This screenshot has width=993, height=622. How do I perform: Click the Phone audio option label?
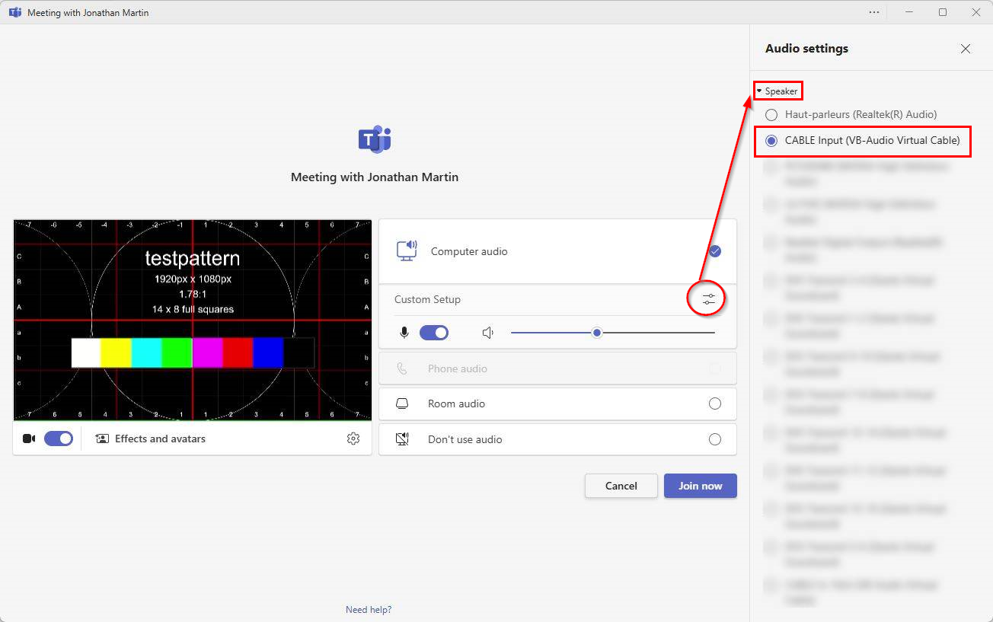coord(458,368)
